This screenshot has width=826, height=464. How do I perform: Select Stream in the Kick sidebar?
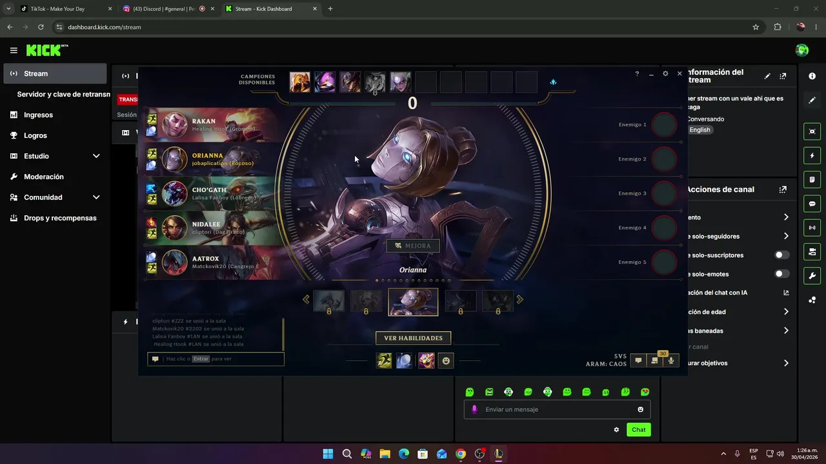pos(55,73)
